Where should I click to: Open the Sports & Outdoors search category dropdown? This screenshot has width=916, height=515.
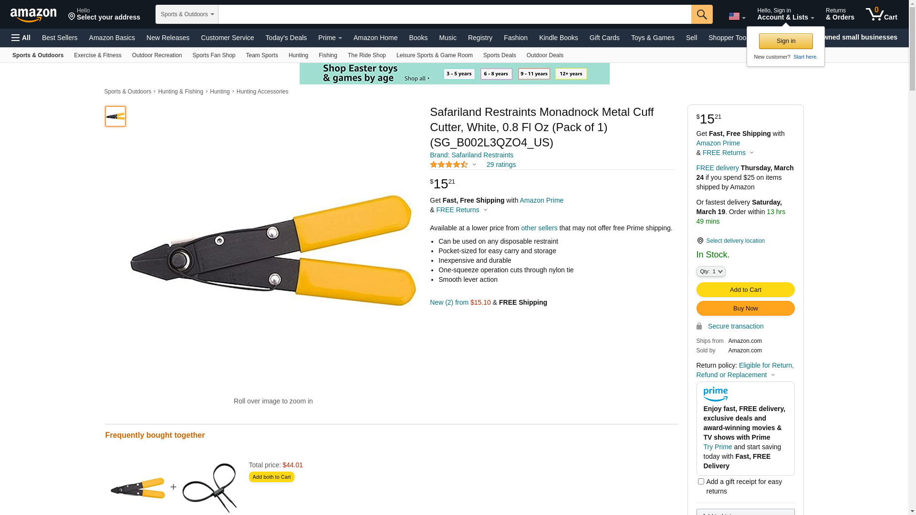point(187,14)
